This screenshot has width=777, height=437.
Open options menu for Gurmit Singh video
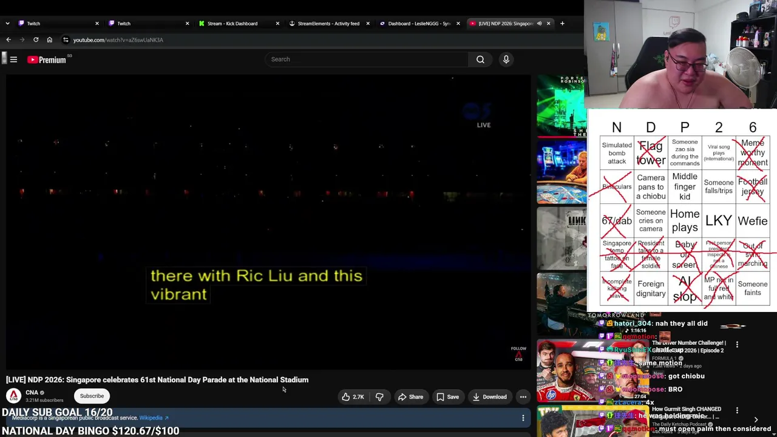click(737, 411)
